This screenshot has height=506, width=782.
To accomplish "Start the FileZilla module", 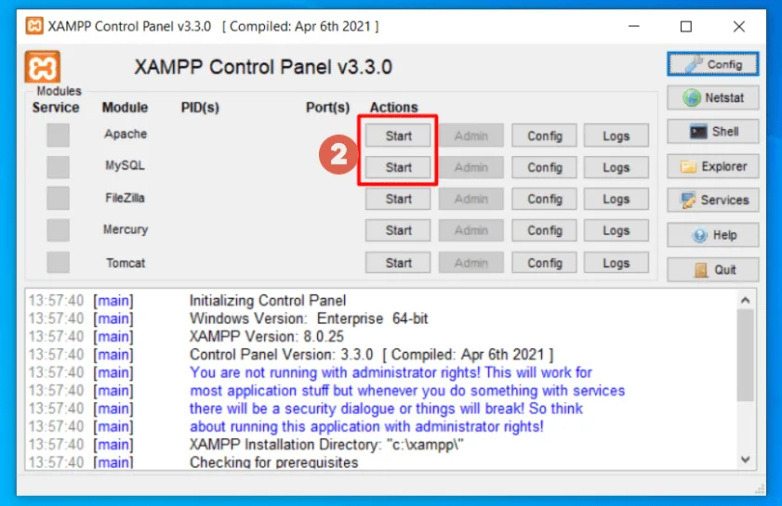I will 398,199.
